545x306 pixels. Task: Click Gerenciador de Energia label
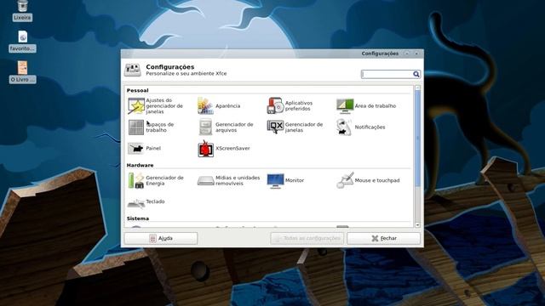point(164,180)
